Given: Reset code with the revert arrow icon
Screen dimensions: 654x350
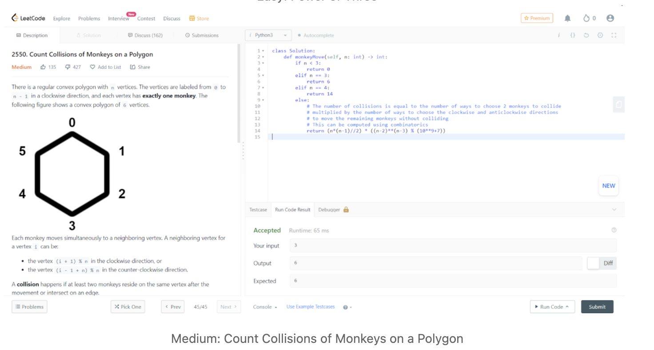Looking at the screenshot, I should pos(586,35).
